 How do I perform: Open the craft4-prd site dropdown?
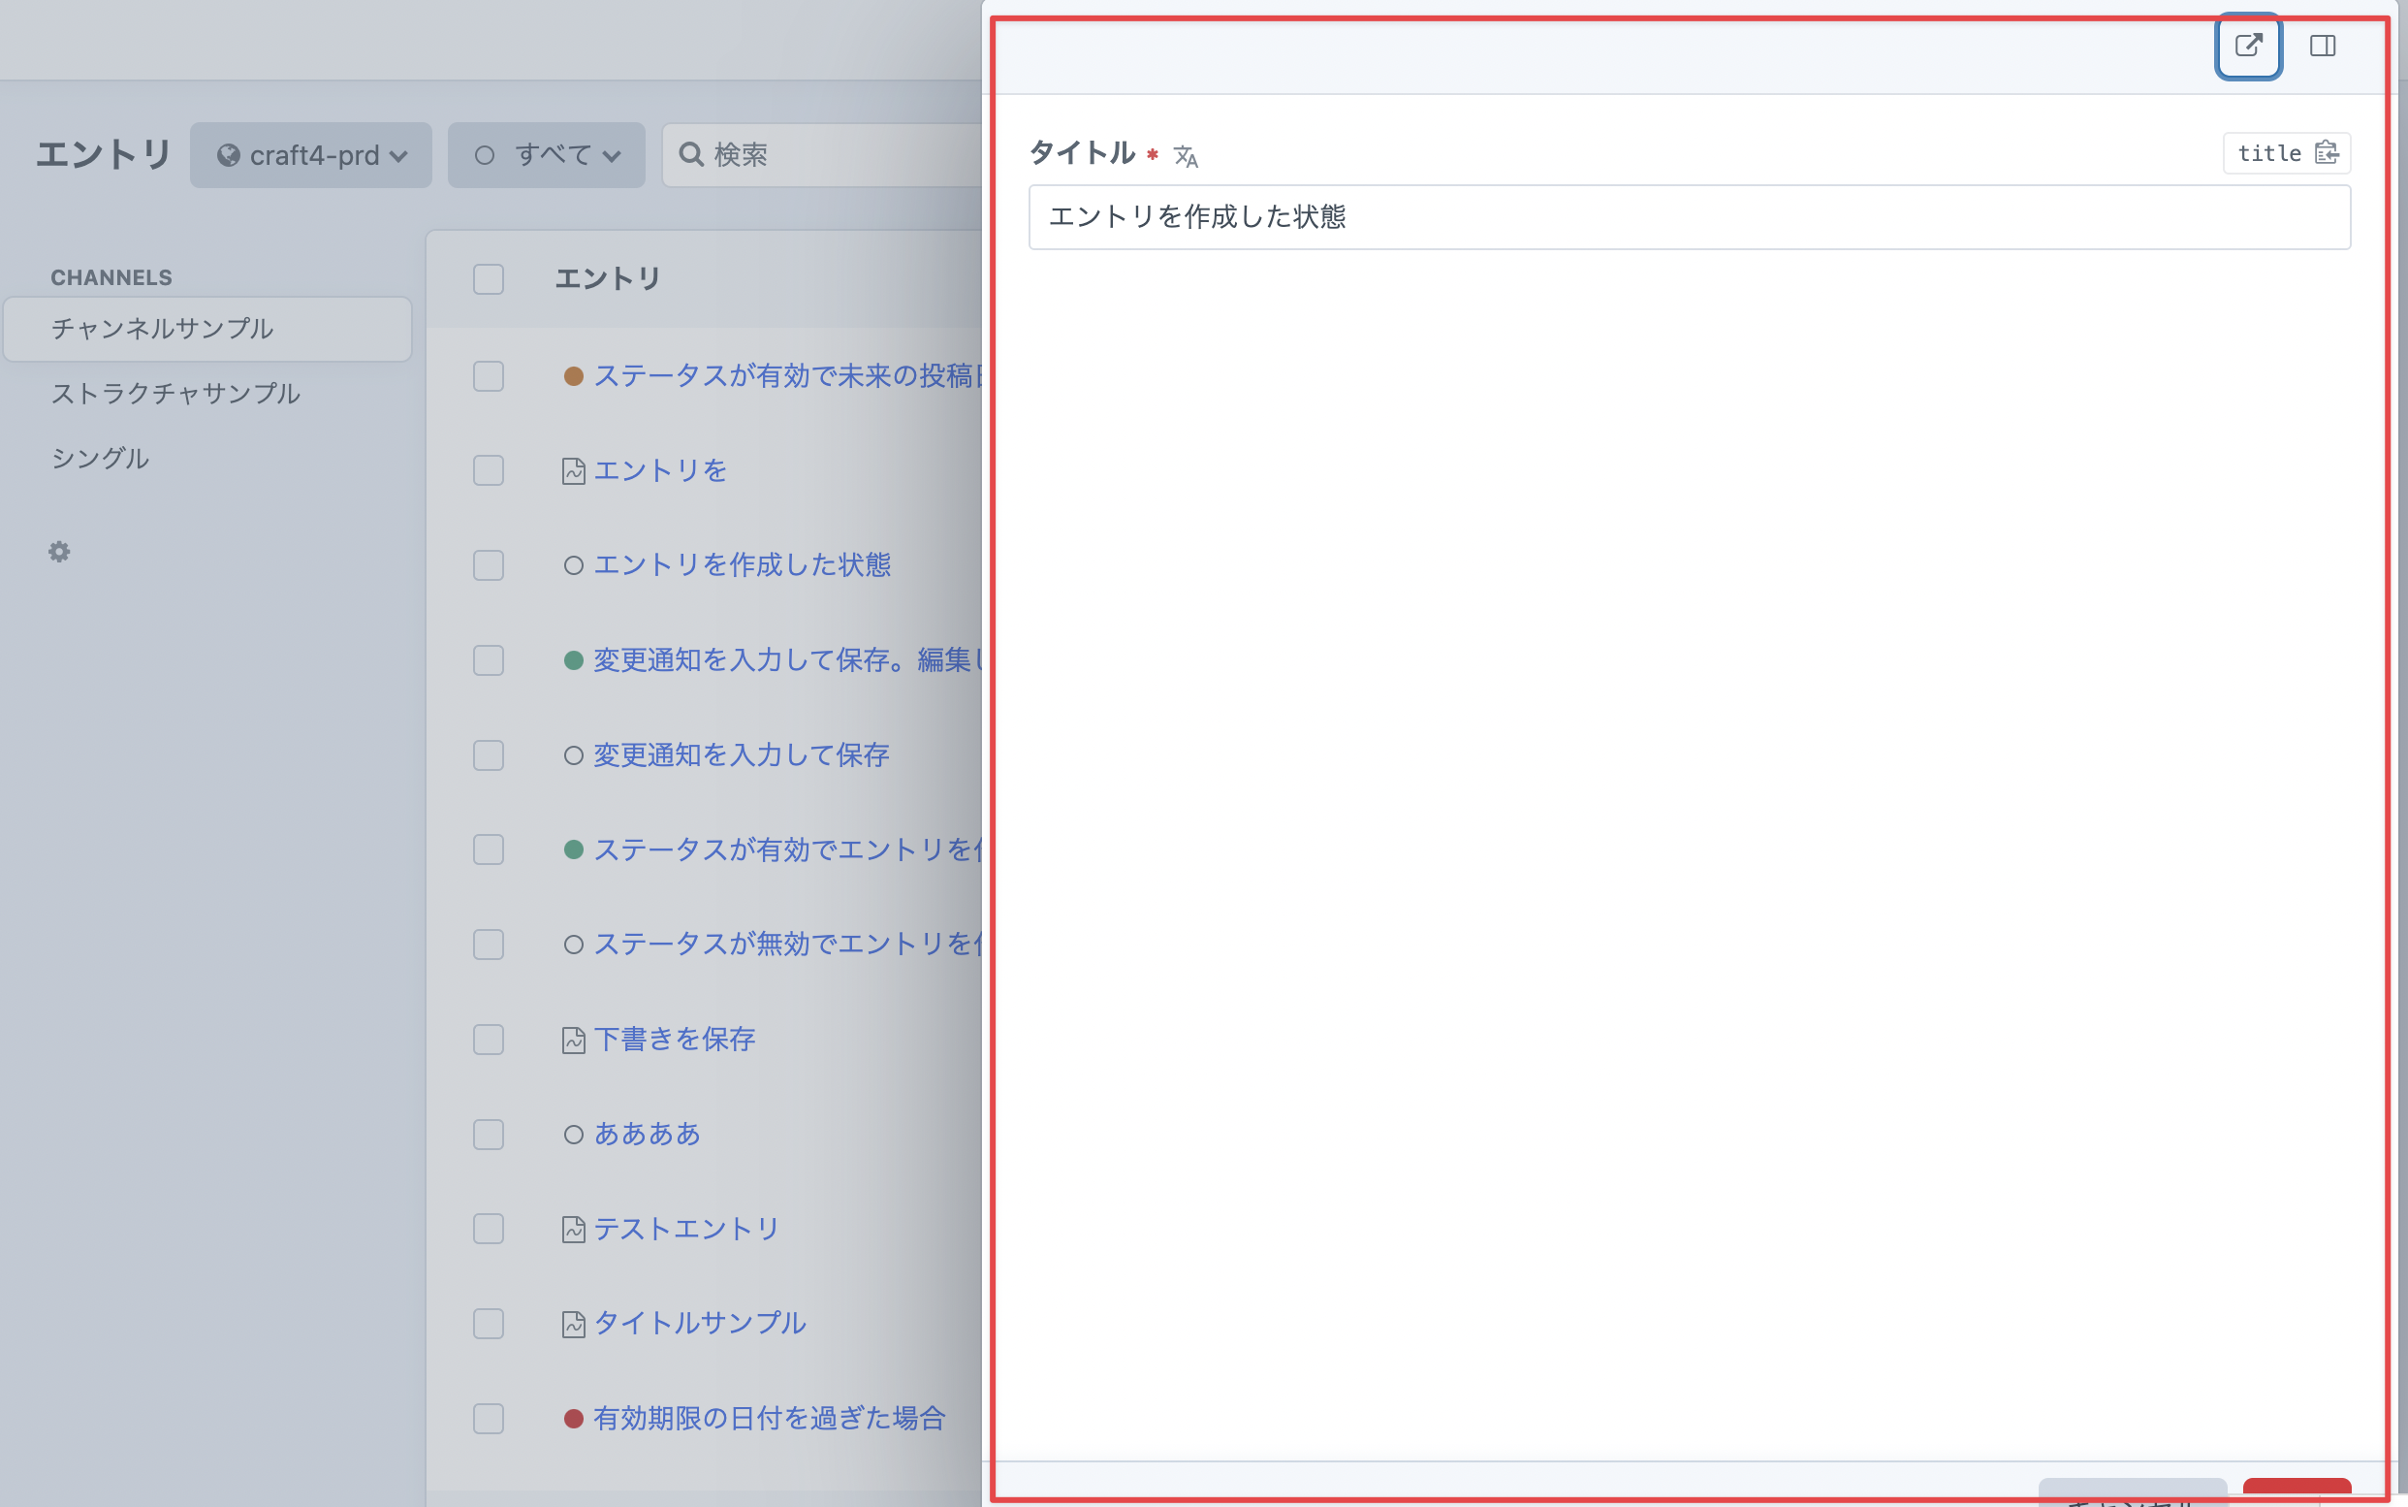[x=311, y=155]
